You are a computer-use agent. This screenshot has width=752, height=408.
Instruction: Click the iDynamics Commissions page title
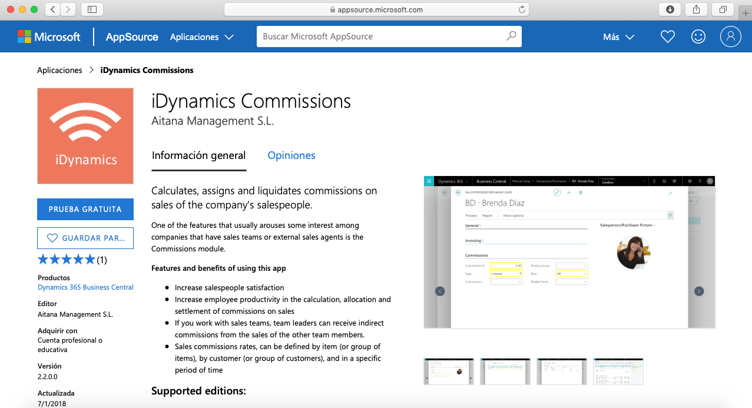pyautogui.click(x=251, y=101)
